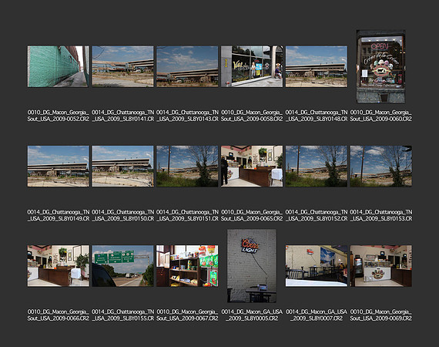
Task: Select Macon bar interior thumbnail 5L8Y0007
Action: [317, 266]
